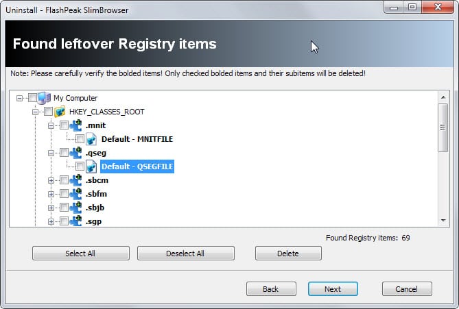Select the .sbcm tree item
459x309 pixels.
[x=97, y=180]
